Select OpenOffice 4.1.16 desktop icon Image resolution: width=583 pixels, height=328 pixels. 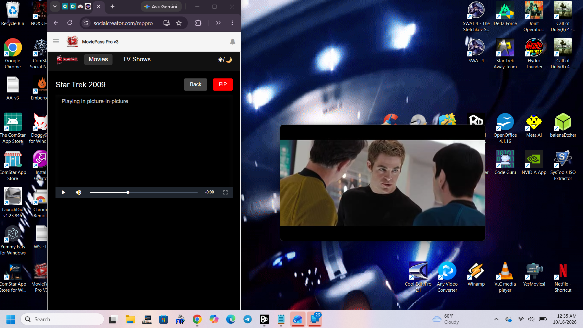coord(505,128)
